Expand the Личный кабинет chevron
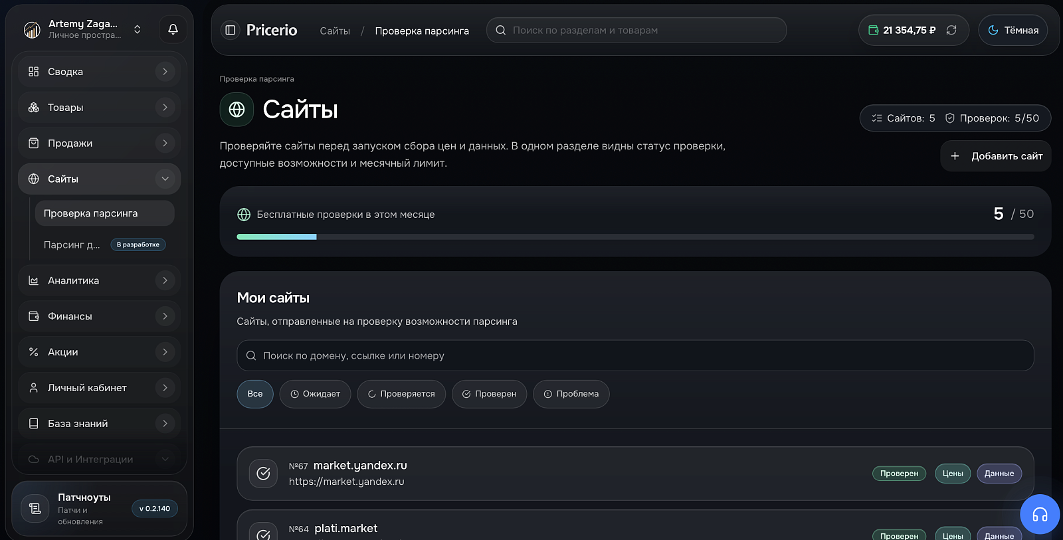The image size is (1063, 540). [165, 388]
